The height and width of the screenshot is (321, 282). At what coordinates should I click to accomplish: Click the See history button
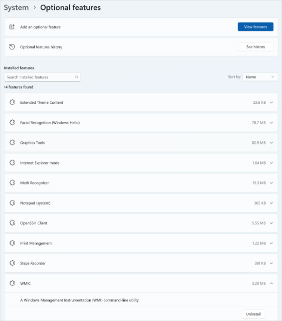coord(255,47)
